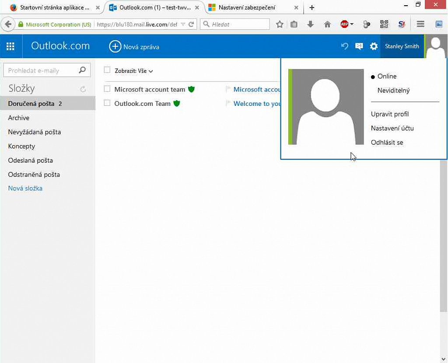Open the Doručená pošta folder
Screen dimensions: 448x363
pos(47,103)
